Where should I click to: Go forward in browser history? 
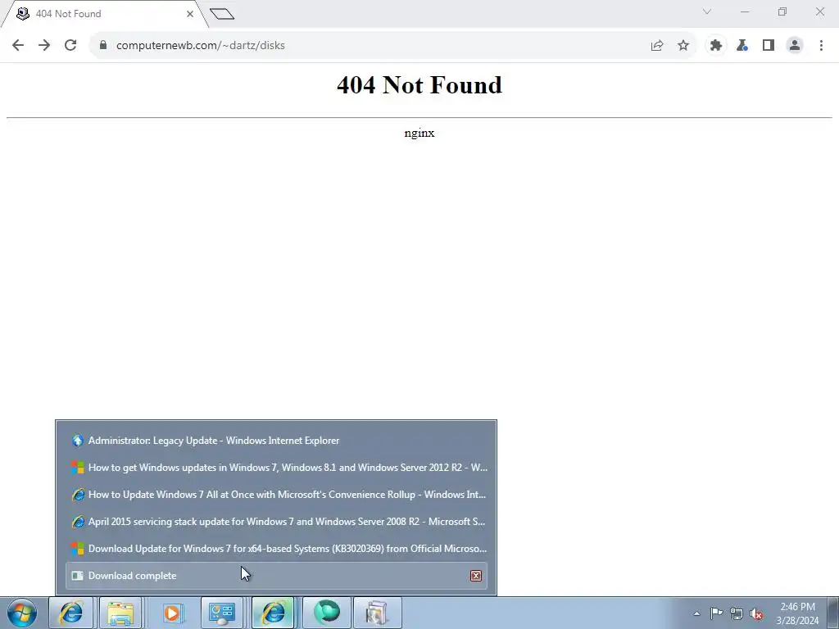pos(44,46)
